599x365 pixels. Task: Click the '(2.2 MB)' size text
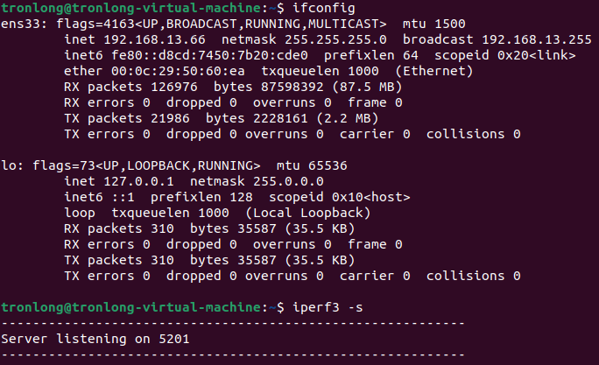pyautogui.click(x=348, y=118)
